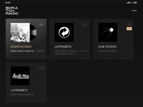
Task: Open info for Lopperbets with arrow logo
Action: tap(85, 25)
